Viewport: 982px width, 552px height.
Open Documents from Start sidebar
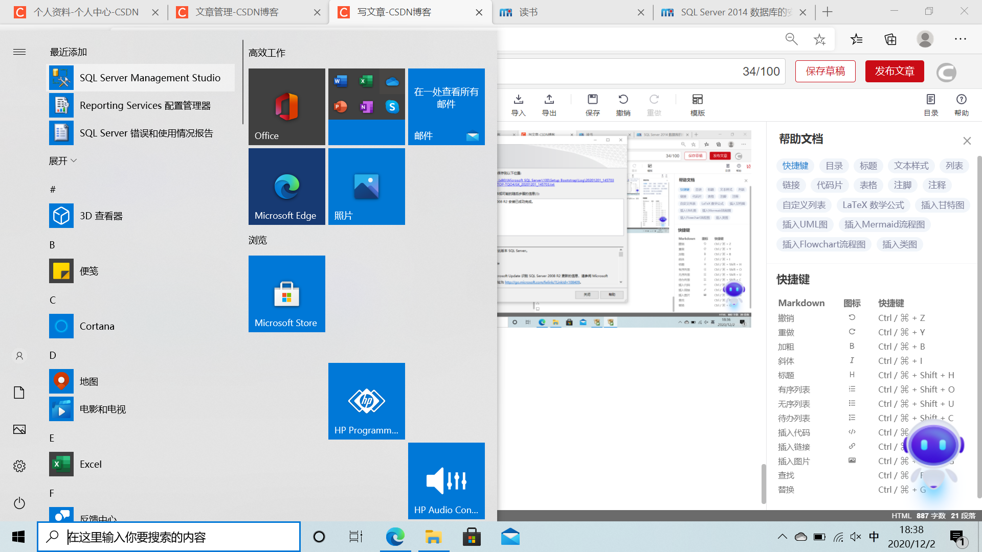[19, 393]
